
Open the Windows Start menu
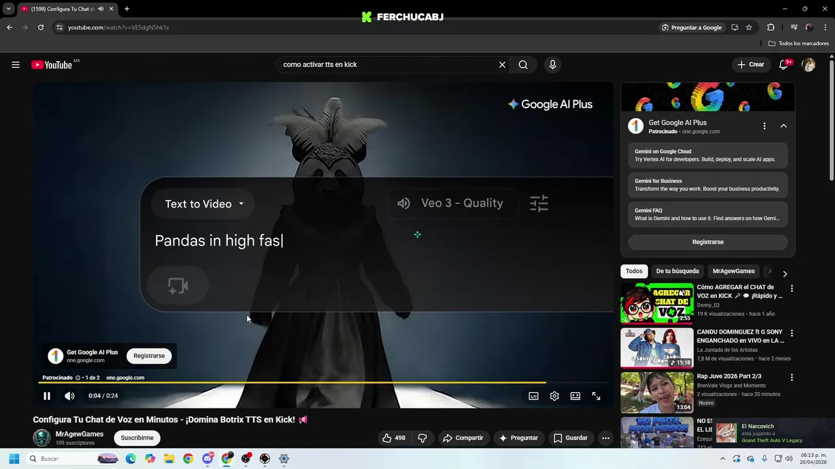pos(14,459)
